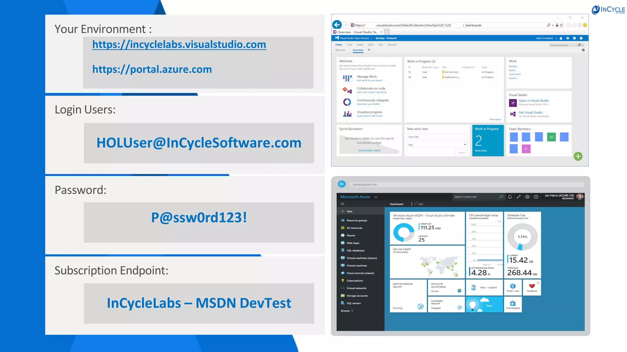This screenshot has height=352, width=627.
Task: Open the Backlog link in Work widget
Action: pos(513,66)
